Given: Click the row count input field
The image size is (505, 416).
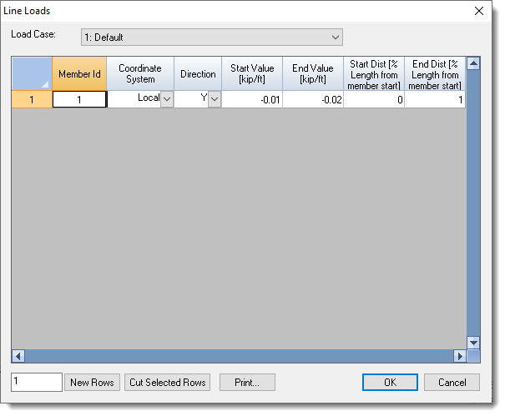Looking at the screenshot, I should (37, 383).
